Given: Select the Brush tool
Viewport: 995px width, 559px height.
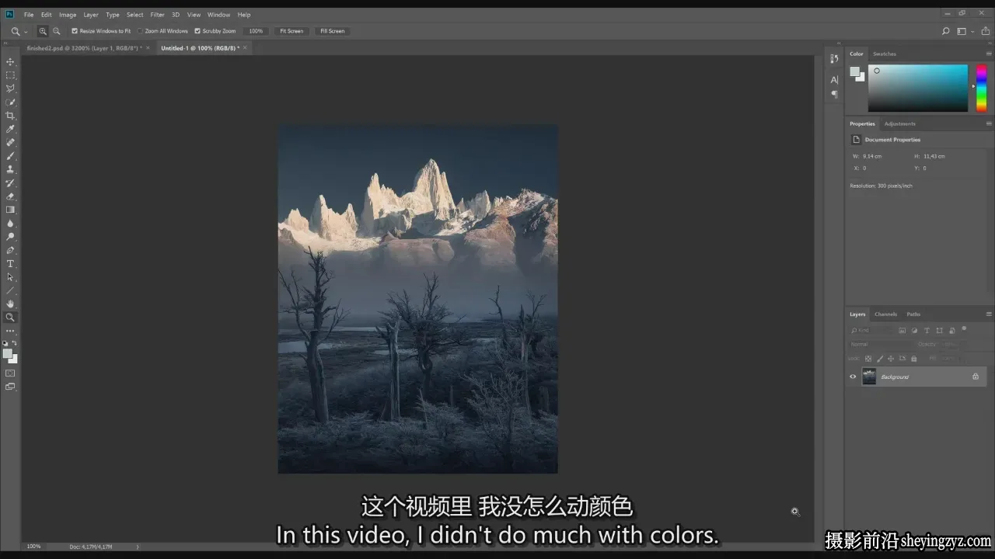Looking at the screenshot, I should click(x=10, y=156).
